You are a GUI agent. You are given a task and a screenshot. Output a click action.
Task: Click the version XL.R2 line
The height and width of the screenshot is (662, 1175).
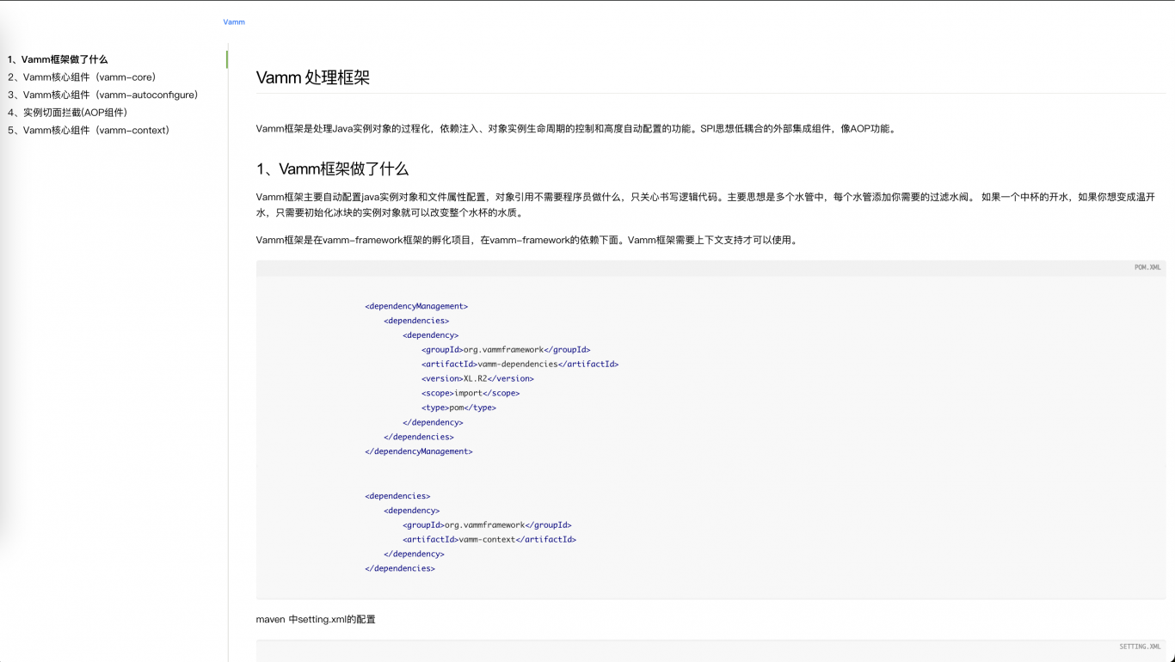[x=477, y=379]
